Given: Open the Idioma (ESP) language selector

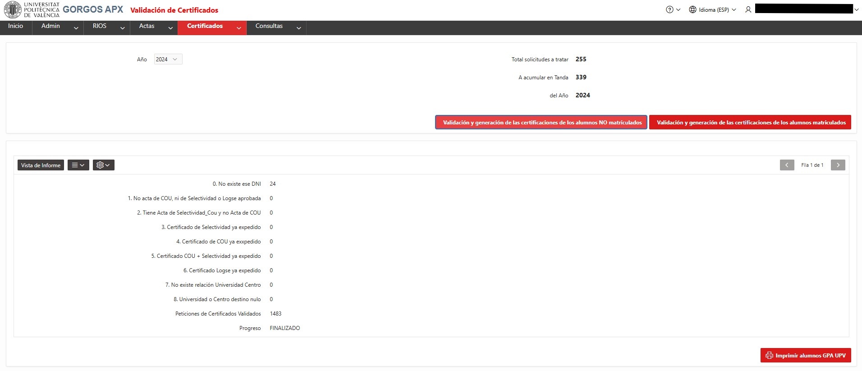Looking at the screenshot, I should tap(712, 9).
